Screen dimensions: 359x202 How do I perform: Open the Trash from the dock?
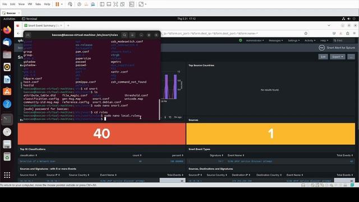tap(7, 157)
